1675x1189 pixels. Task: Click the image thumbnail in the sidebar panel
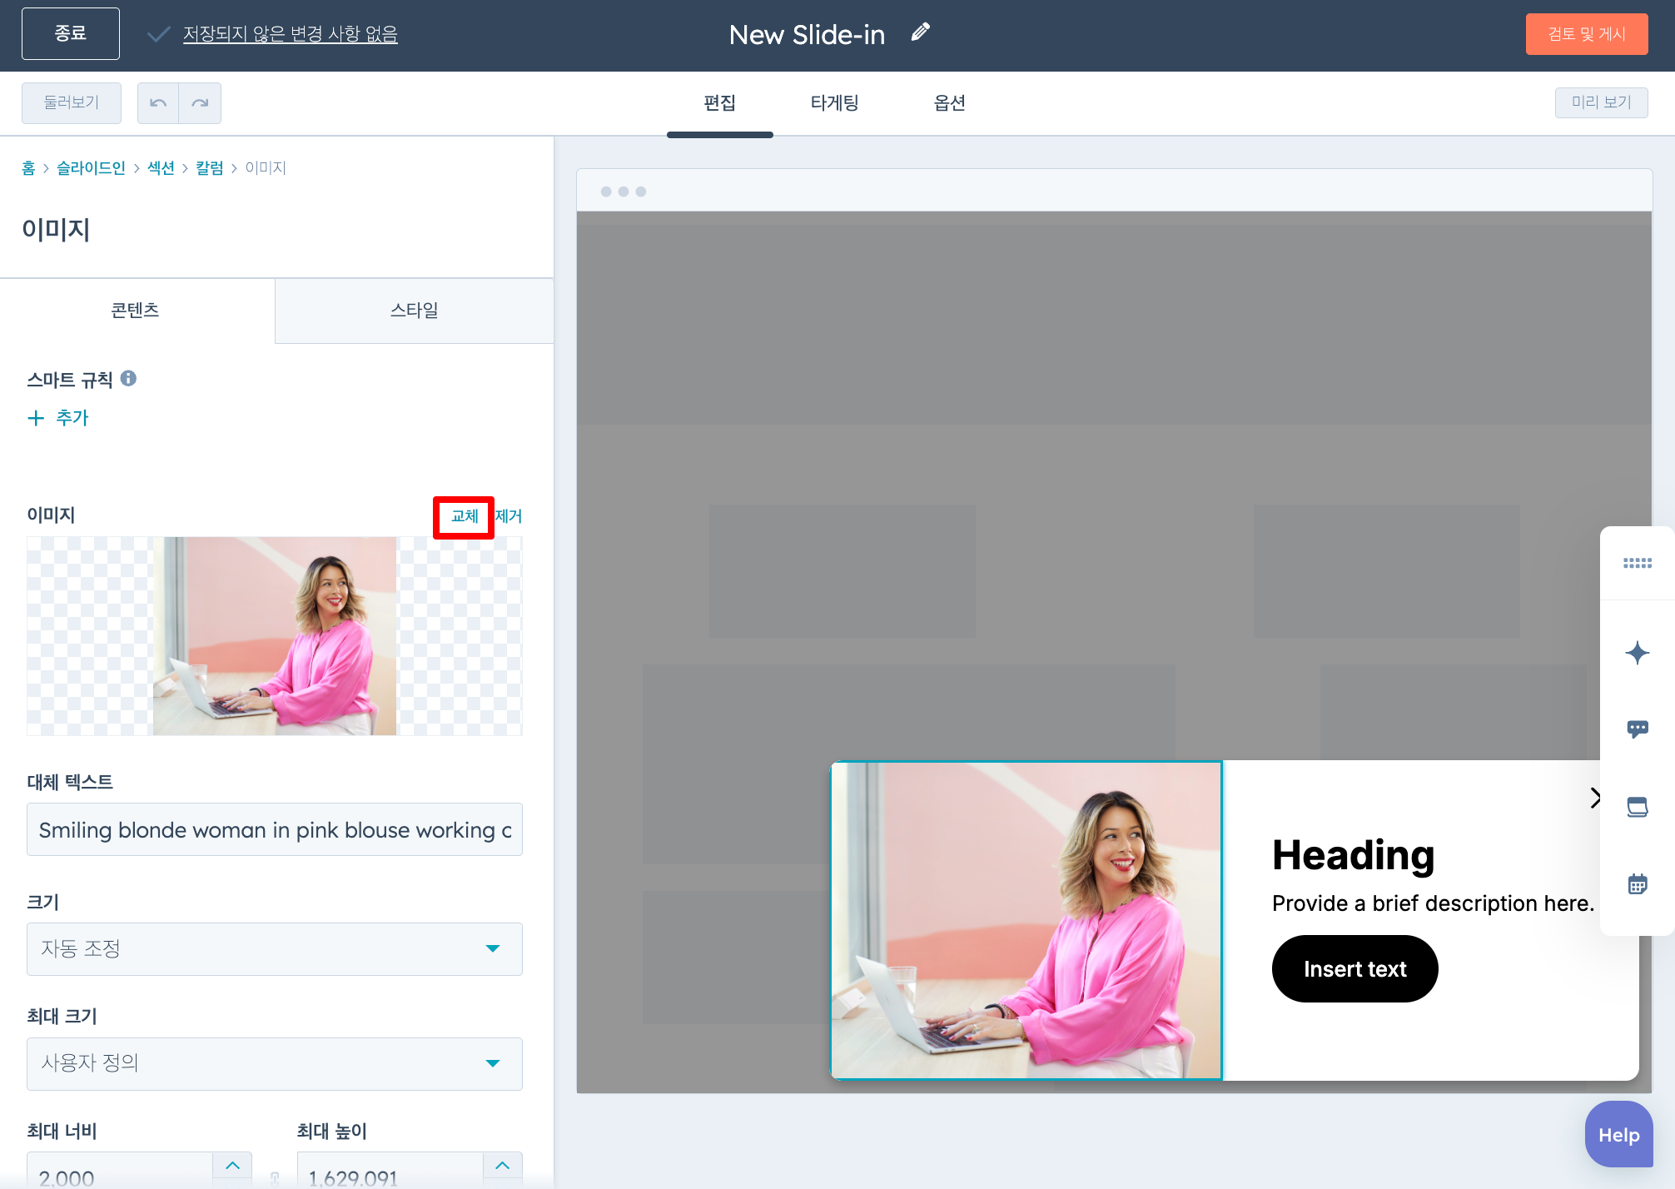click(275, 636)
